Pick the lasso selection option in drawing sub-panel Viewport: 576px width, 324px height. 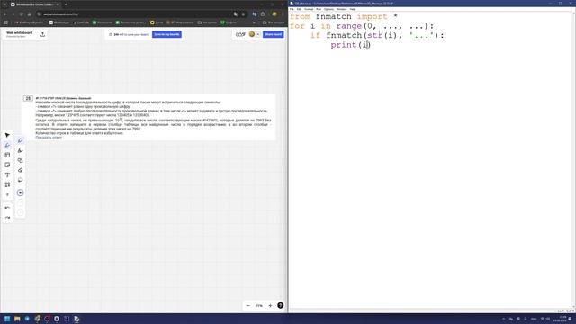pos(20,180)
